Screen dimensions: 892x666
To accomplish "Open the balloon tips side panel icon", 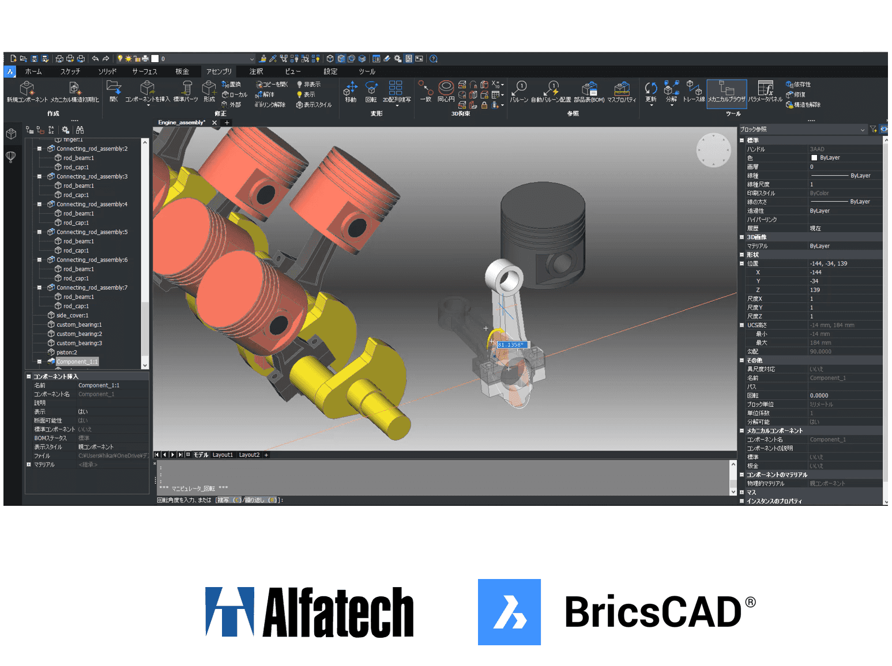I will [x=10, y=157].
